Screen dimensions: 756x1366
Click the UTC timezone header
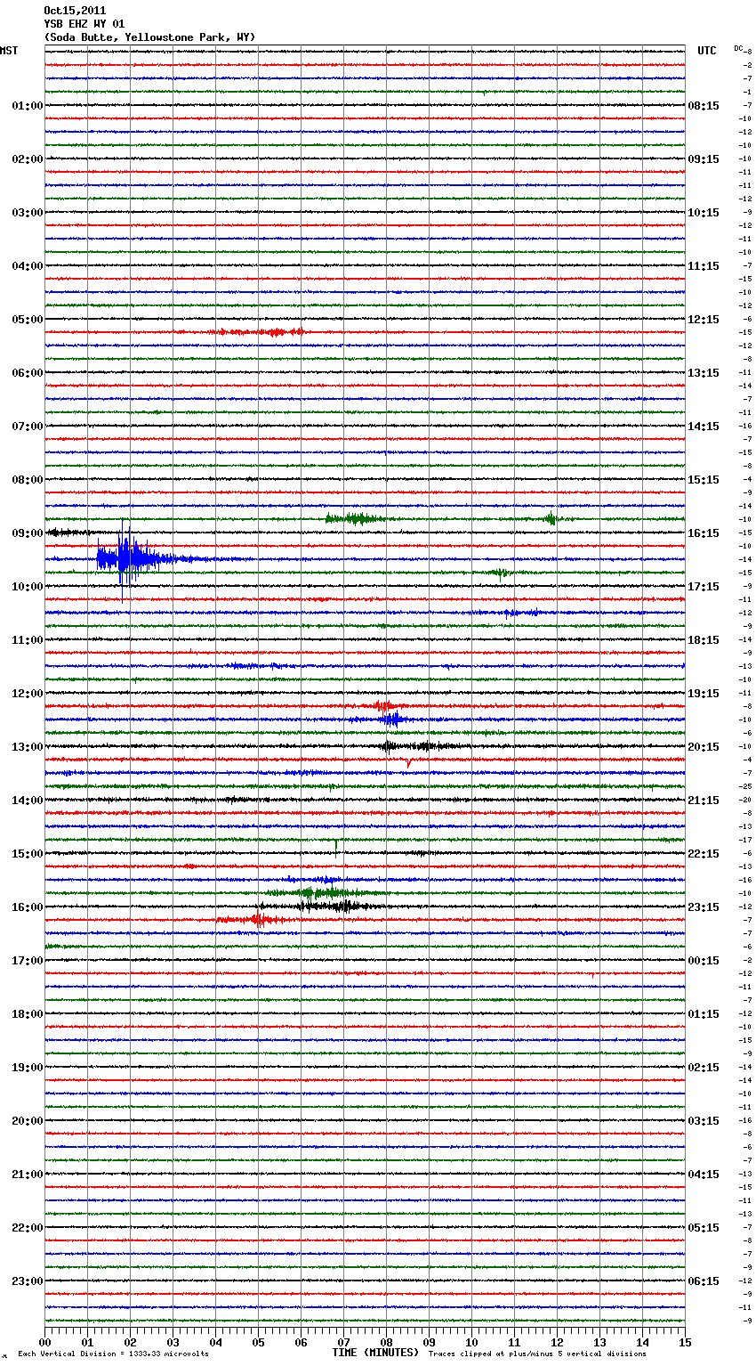[707, 51]
